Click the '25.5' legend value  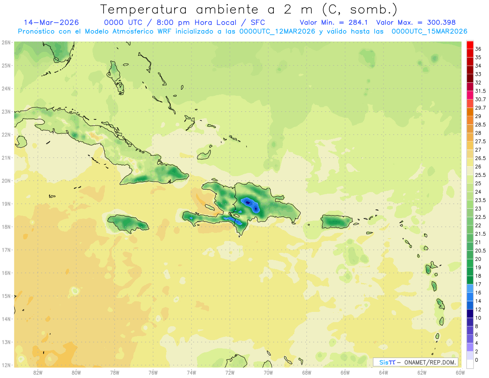(480, 175)
